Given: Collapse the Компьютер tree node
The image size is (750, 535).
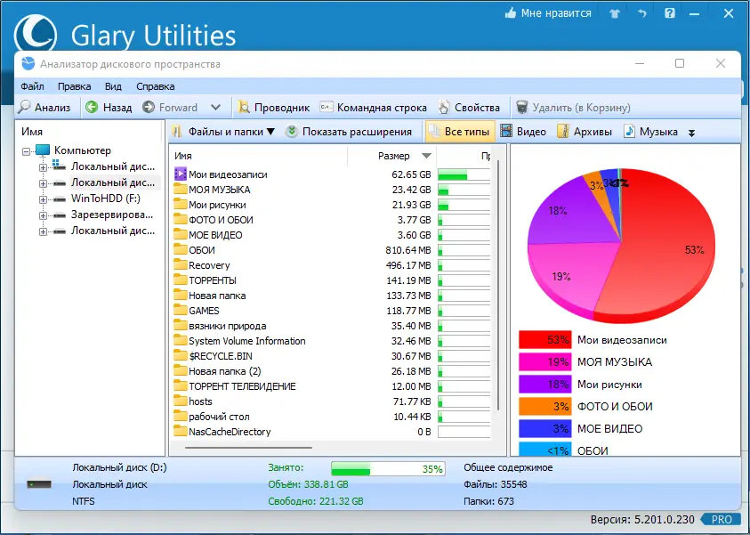Looking at the screenshot, I should pyautogui.click(x=27, y=151).
